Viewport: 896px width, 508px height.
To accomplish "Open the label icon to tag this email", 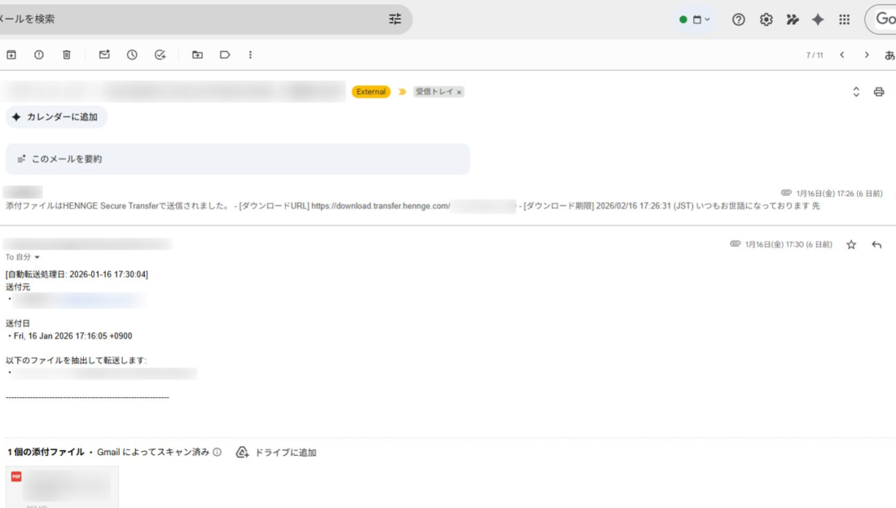I will click(225, 55).
